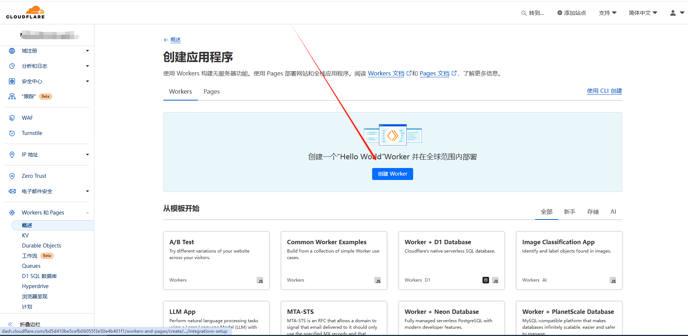The width and height of the screenshot is (688, 336).
Task: Expand the 安全中心 sidebar section
Action: point(87,81)
